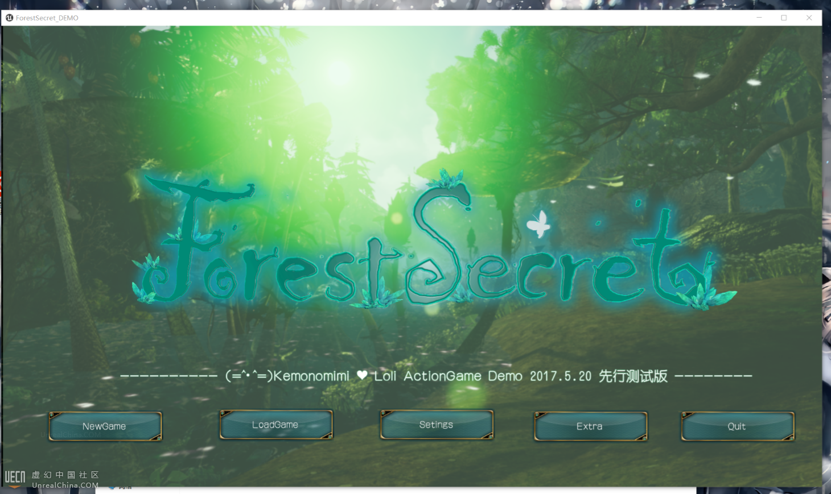
Task: Click the heart symbol in the subtitle
Action: coord(362,375)
